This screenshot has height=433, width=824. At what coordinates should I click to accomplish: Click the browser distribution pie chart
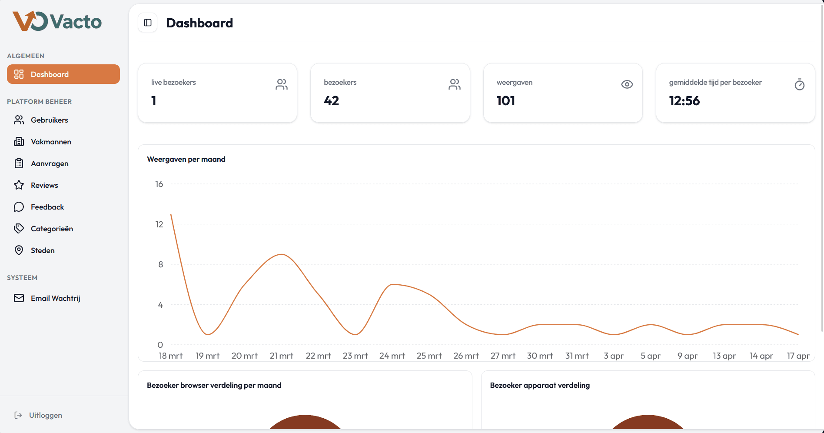pyautogui.click(x=305, y=422)
